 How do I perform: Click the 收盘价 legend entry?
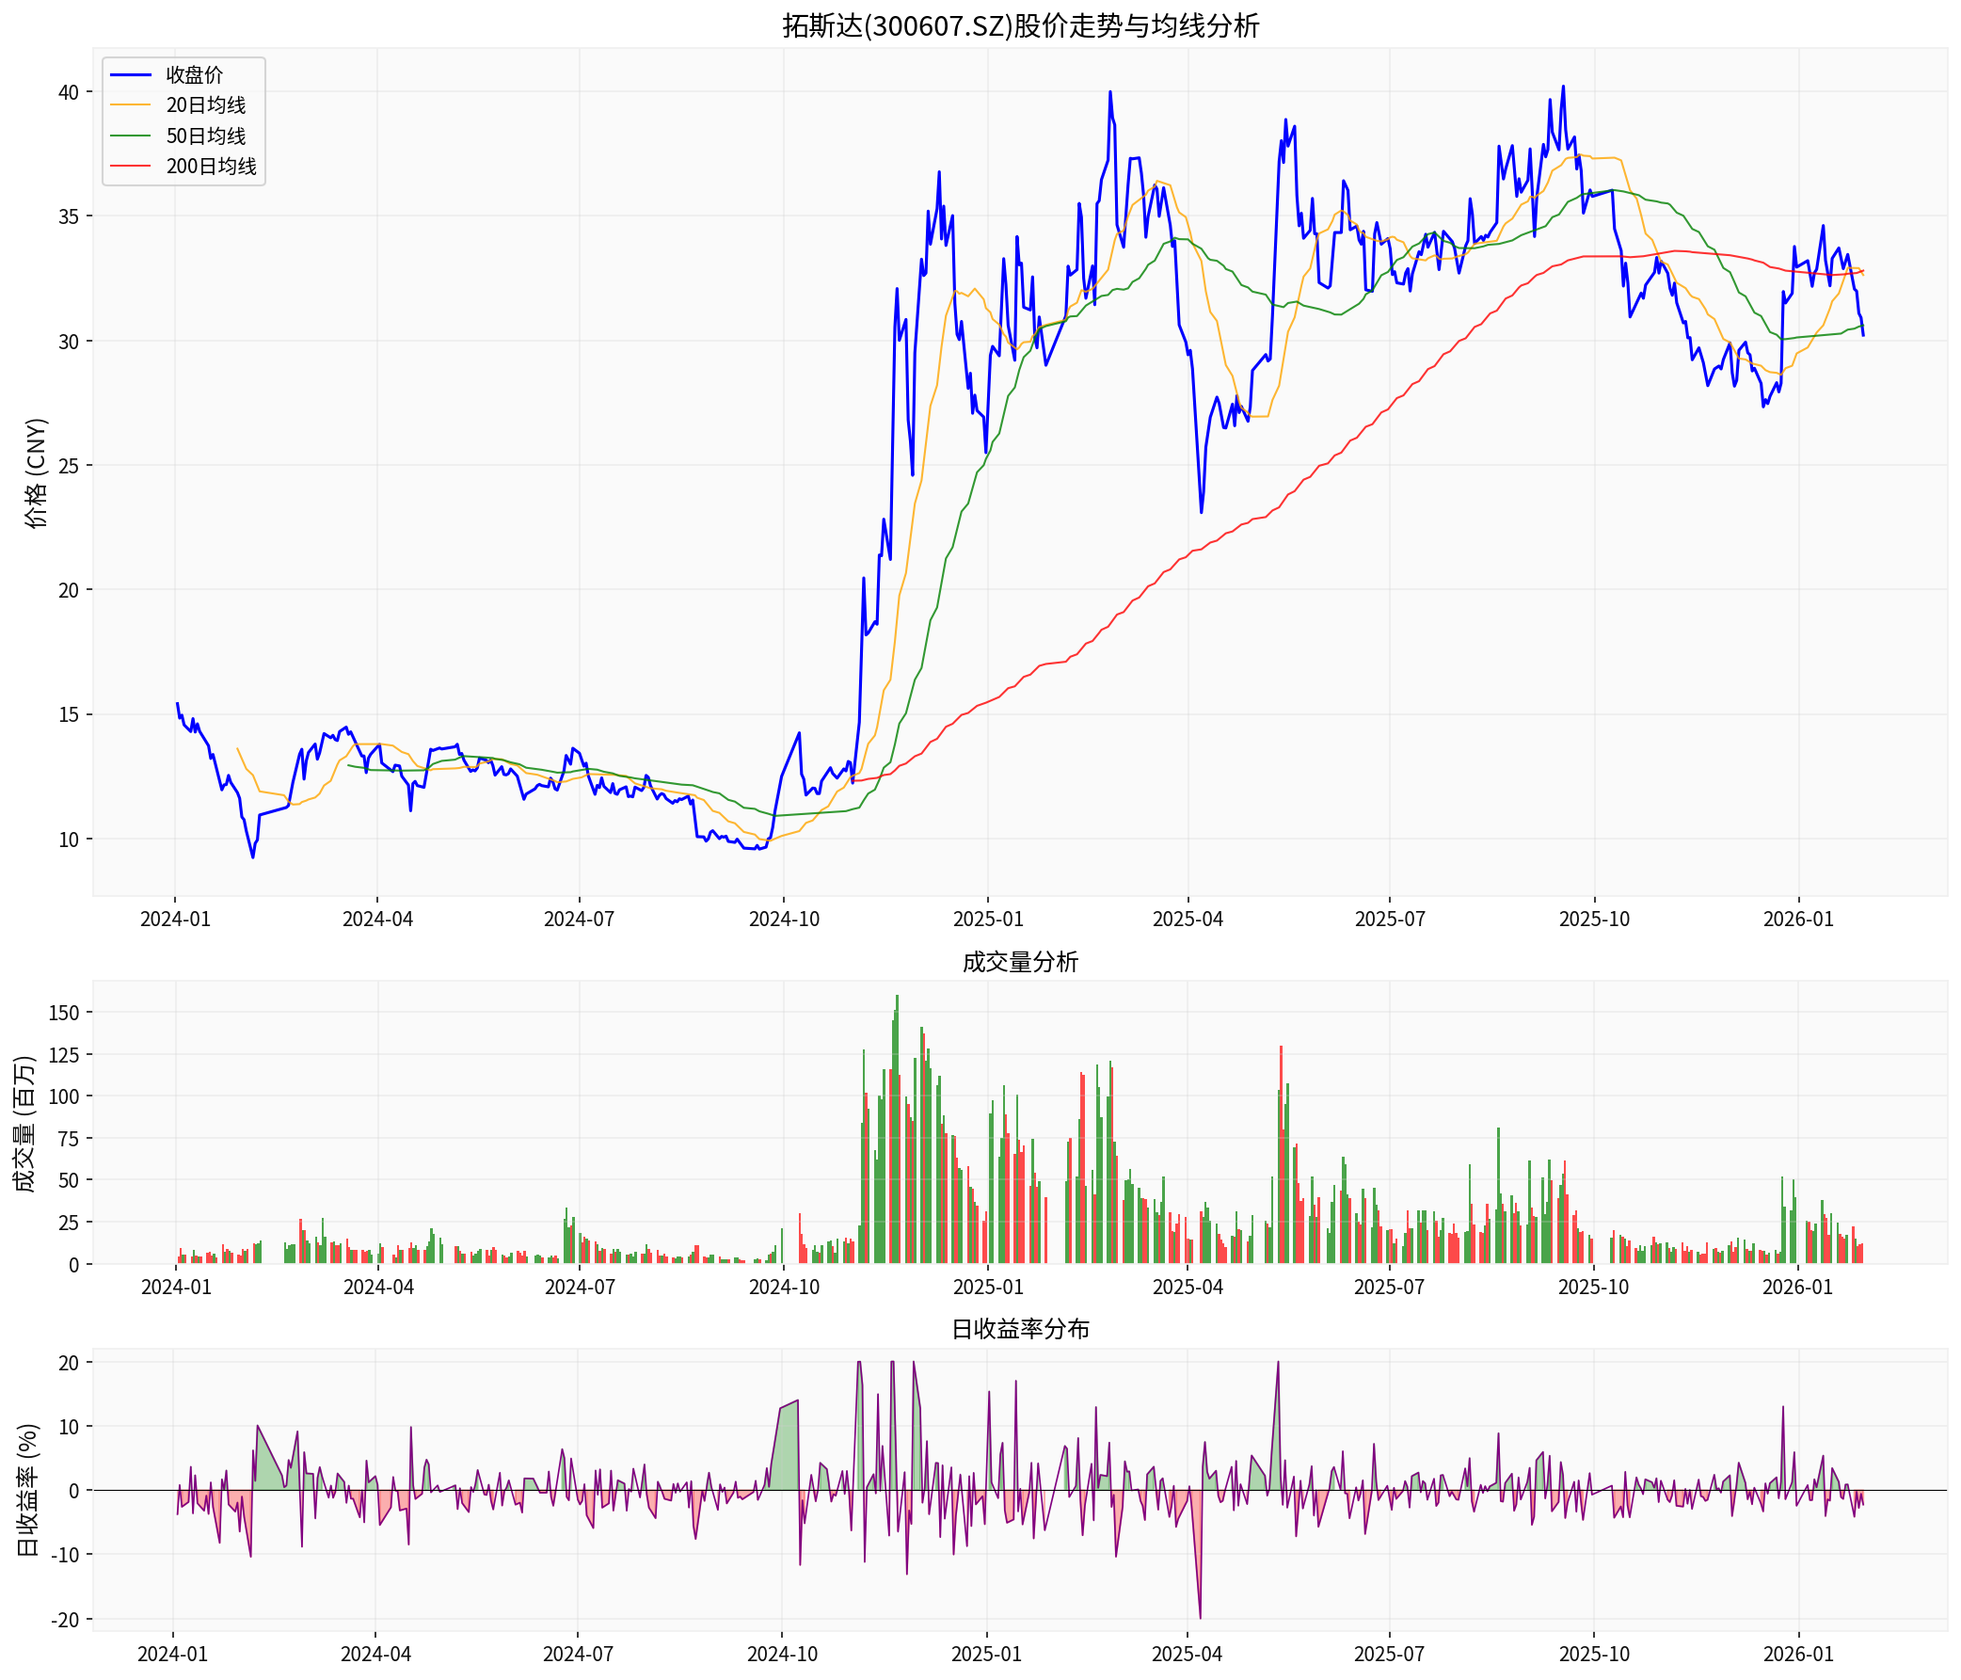tap(194, 74)
